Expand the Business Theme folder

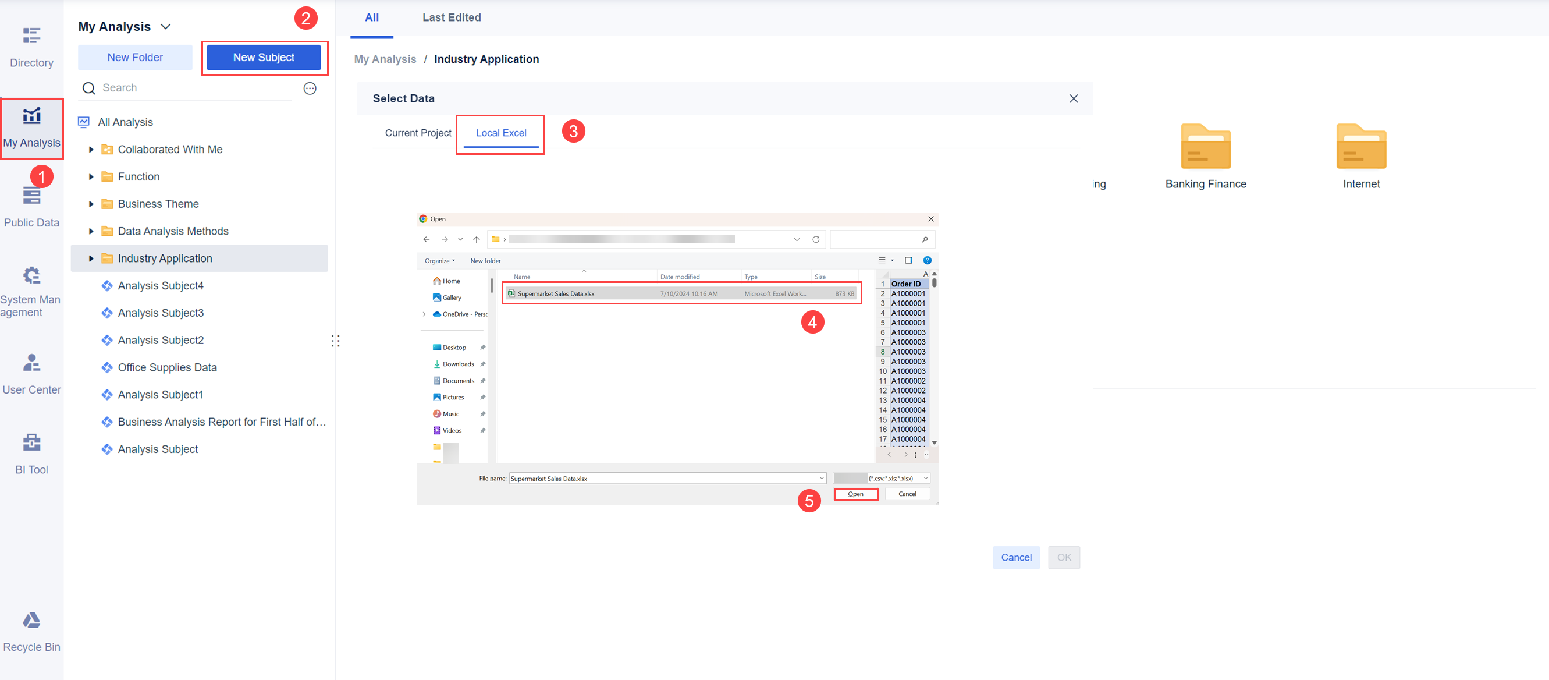click(x=91, y=204)
